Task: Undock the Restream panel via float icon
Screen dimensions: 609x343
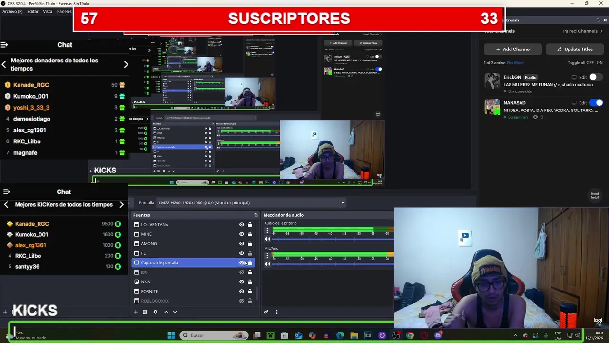Action: pyautogui.click(x=598, y=20)
